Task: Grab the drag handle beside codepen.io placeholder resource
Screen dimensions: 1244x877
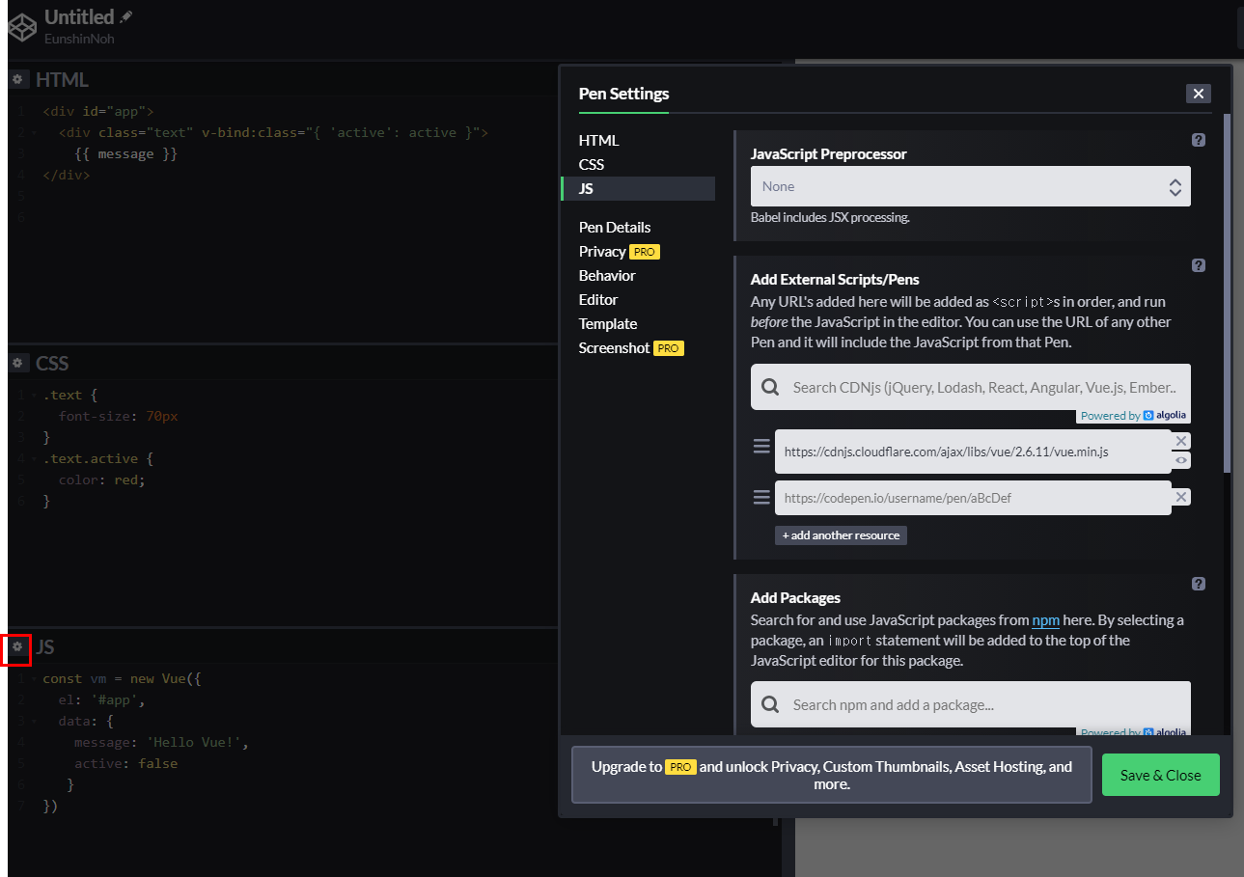Action: click(x=761, y=497)
